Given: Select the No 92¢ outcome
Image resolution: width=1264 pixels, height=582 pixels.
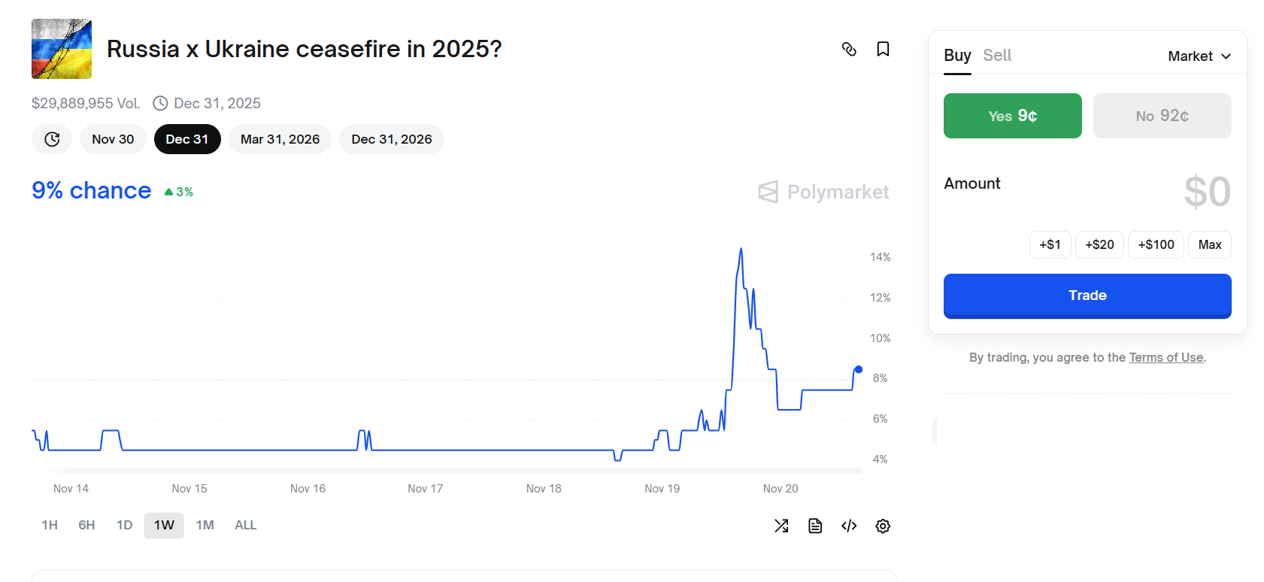Looking at the screenshot, I should pyautogui.click(x=1162, y=116).
